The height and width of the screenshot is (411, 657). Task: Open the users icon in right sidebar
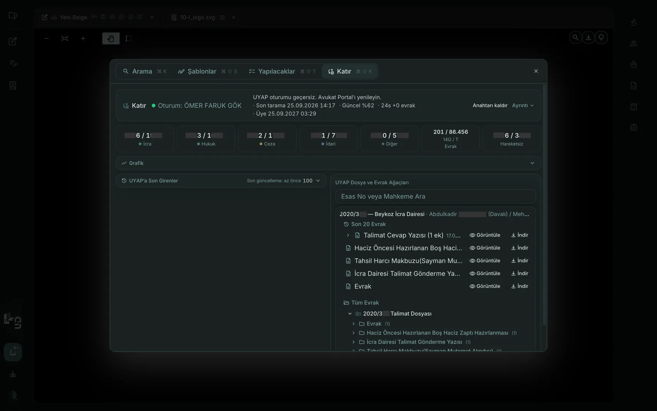(x=634, y=43)
